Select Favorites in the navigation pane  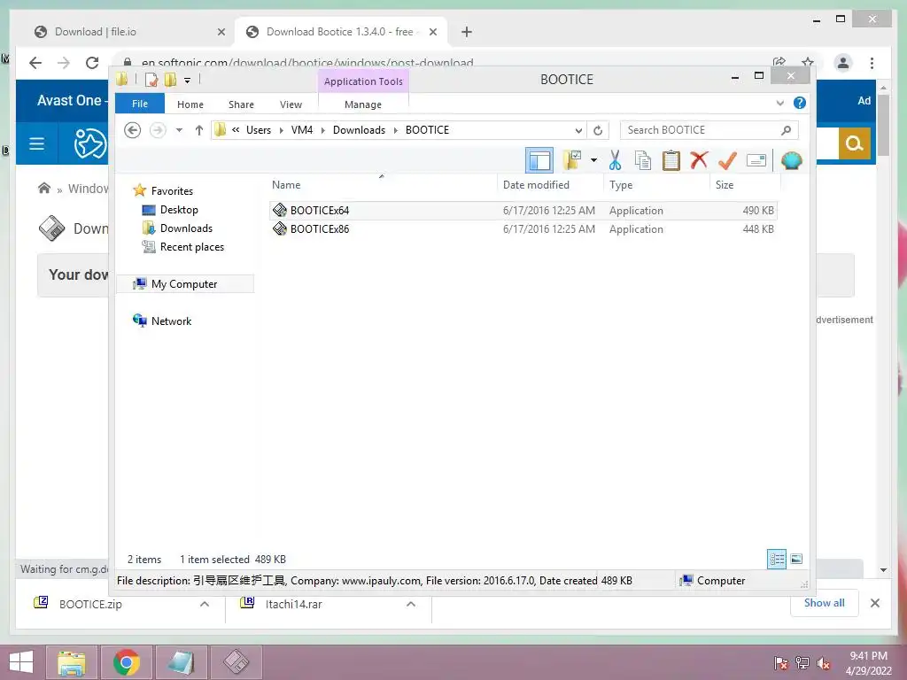coord(172,191)
